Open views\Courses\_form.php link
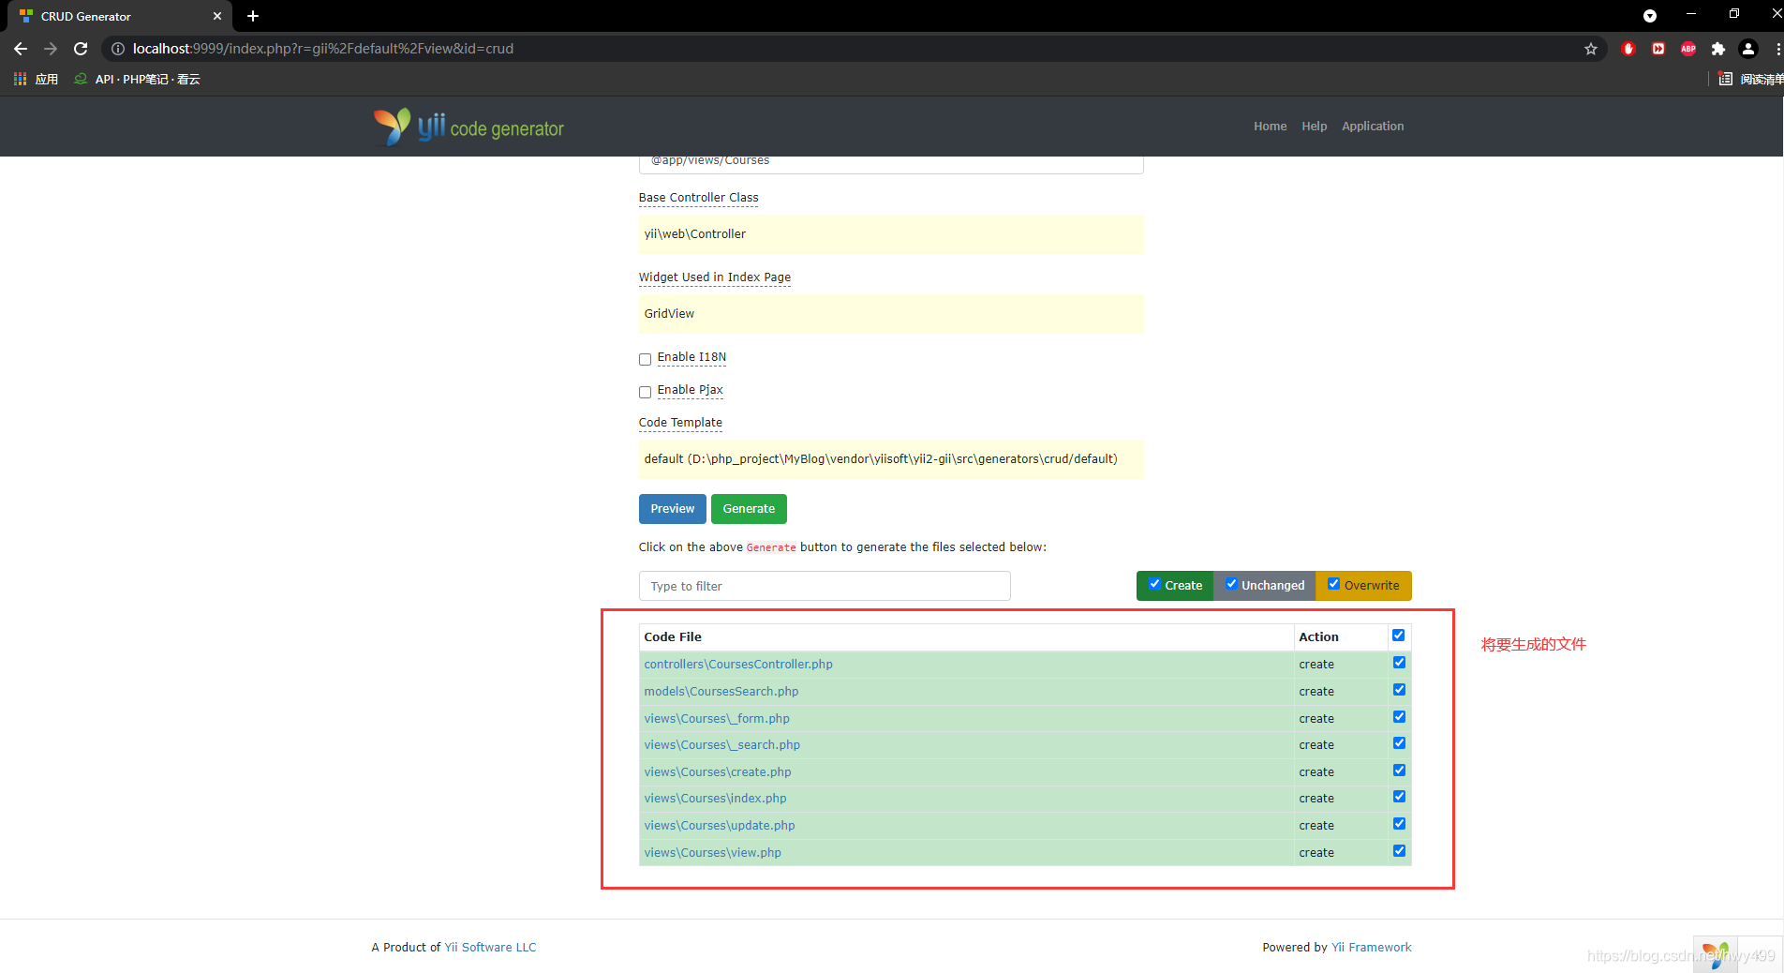The height and width of the screenshot is (973, 1784). click(x=717, y=719)
